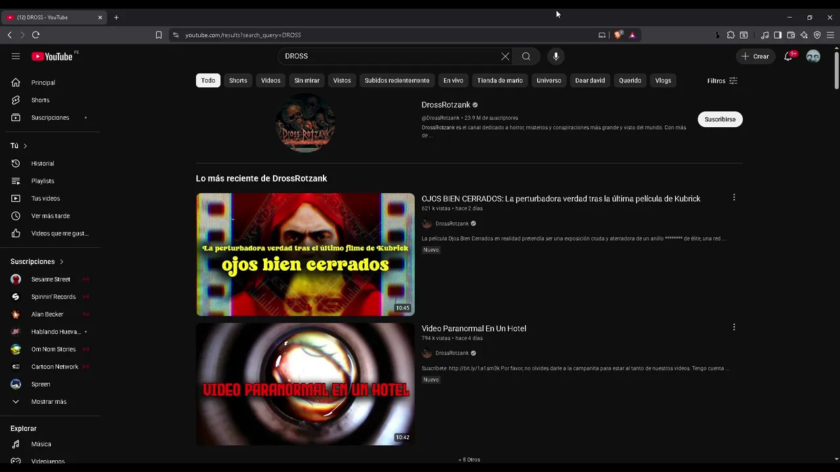Open new browser tab with plus
The width and height of the screenshot is (840, 472).
(x=116, y=17)
